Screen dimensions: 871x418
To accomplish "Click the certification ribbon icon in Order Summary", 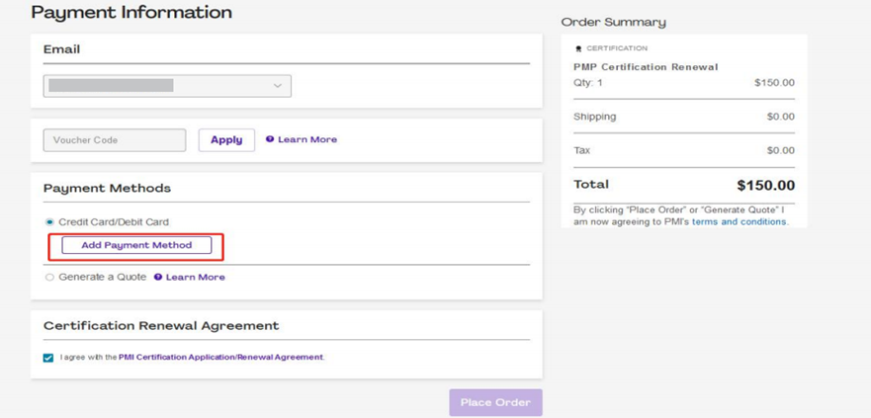I will click(578, 48).
